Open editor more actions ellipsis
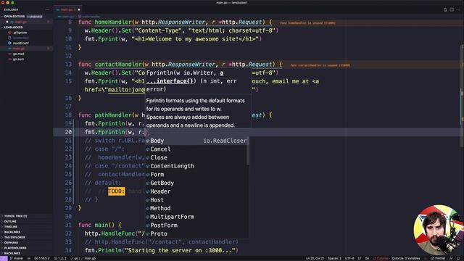 click(x=458, y=9)
